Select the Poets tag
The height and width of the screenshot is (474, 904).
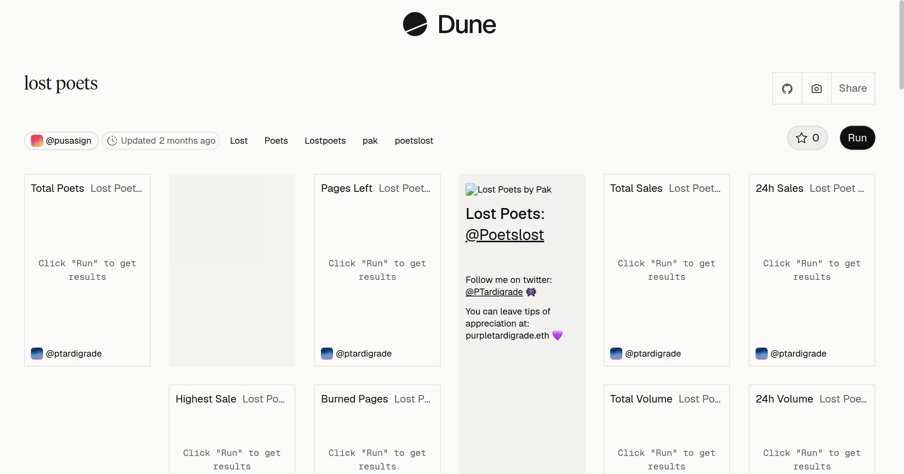pos(276,141)
